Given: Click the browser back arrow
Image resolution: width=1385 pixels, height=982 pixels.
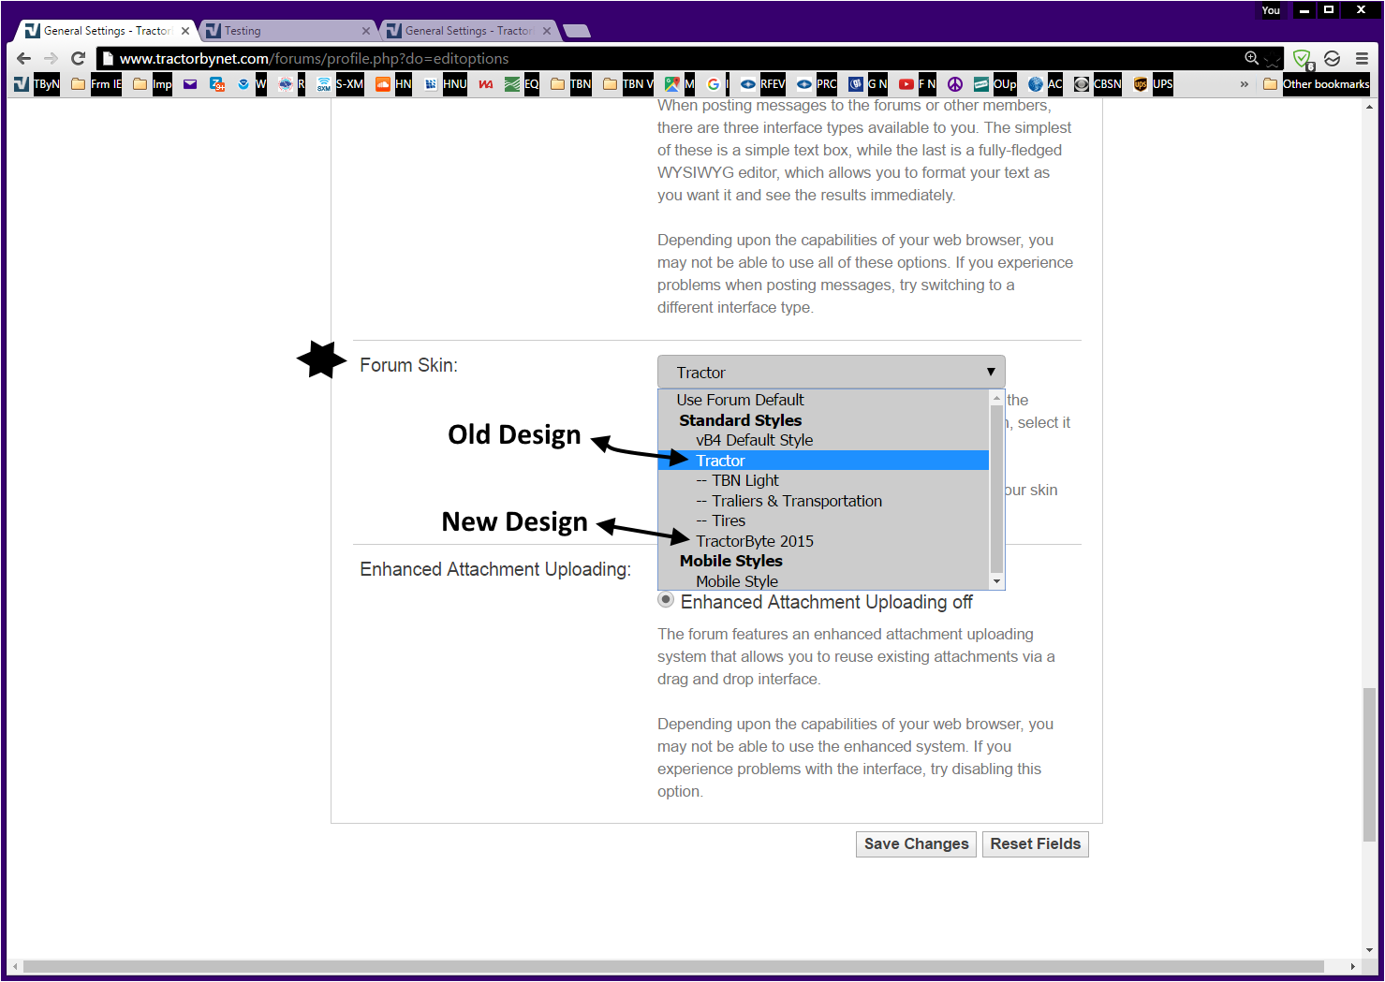Looking at the screenshot, I should [x=24, y=58].
